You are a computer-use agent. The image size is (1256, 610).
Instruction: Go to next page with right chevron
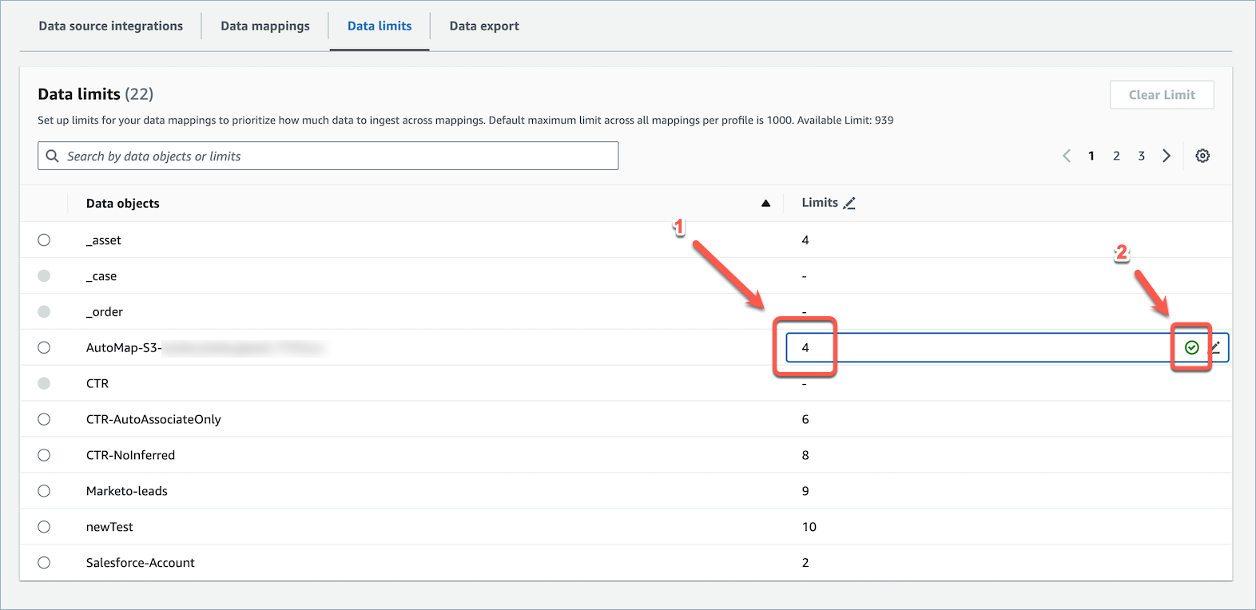tap(1167, 156)
